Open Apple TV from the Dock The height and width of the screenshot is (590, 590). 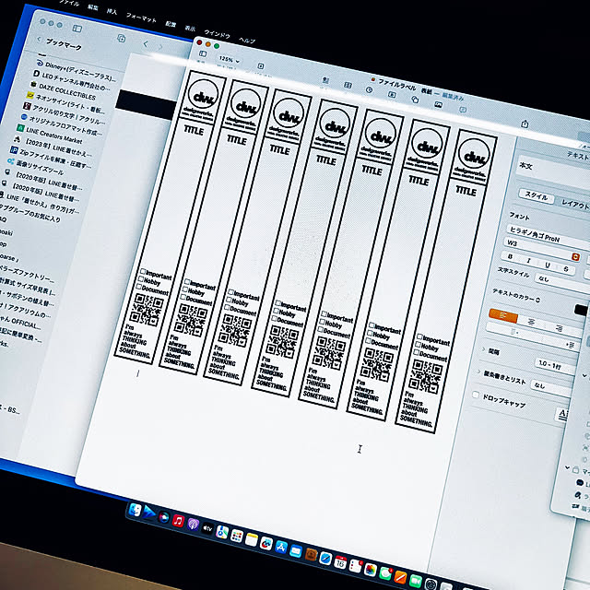(x=207, y=528)
